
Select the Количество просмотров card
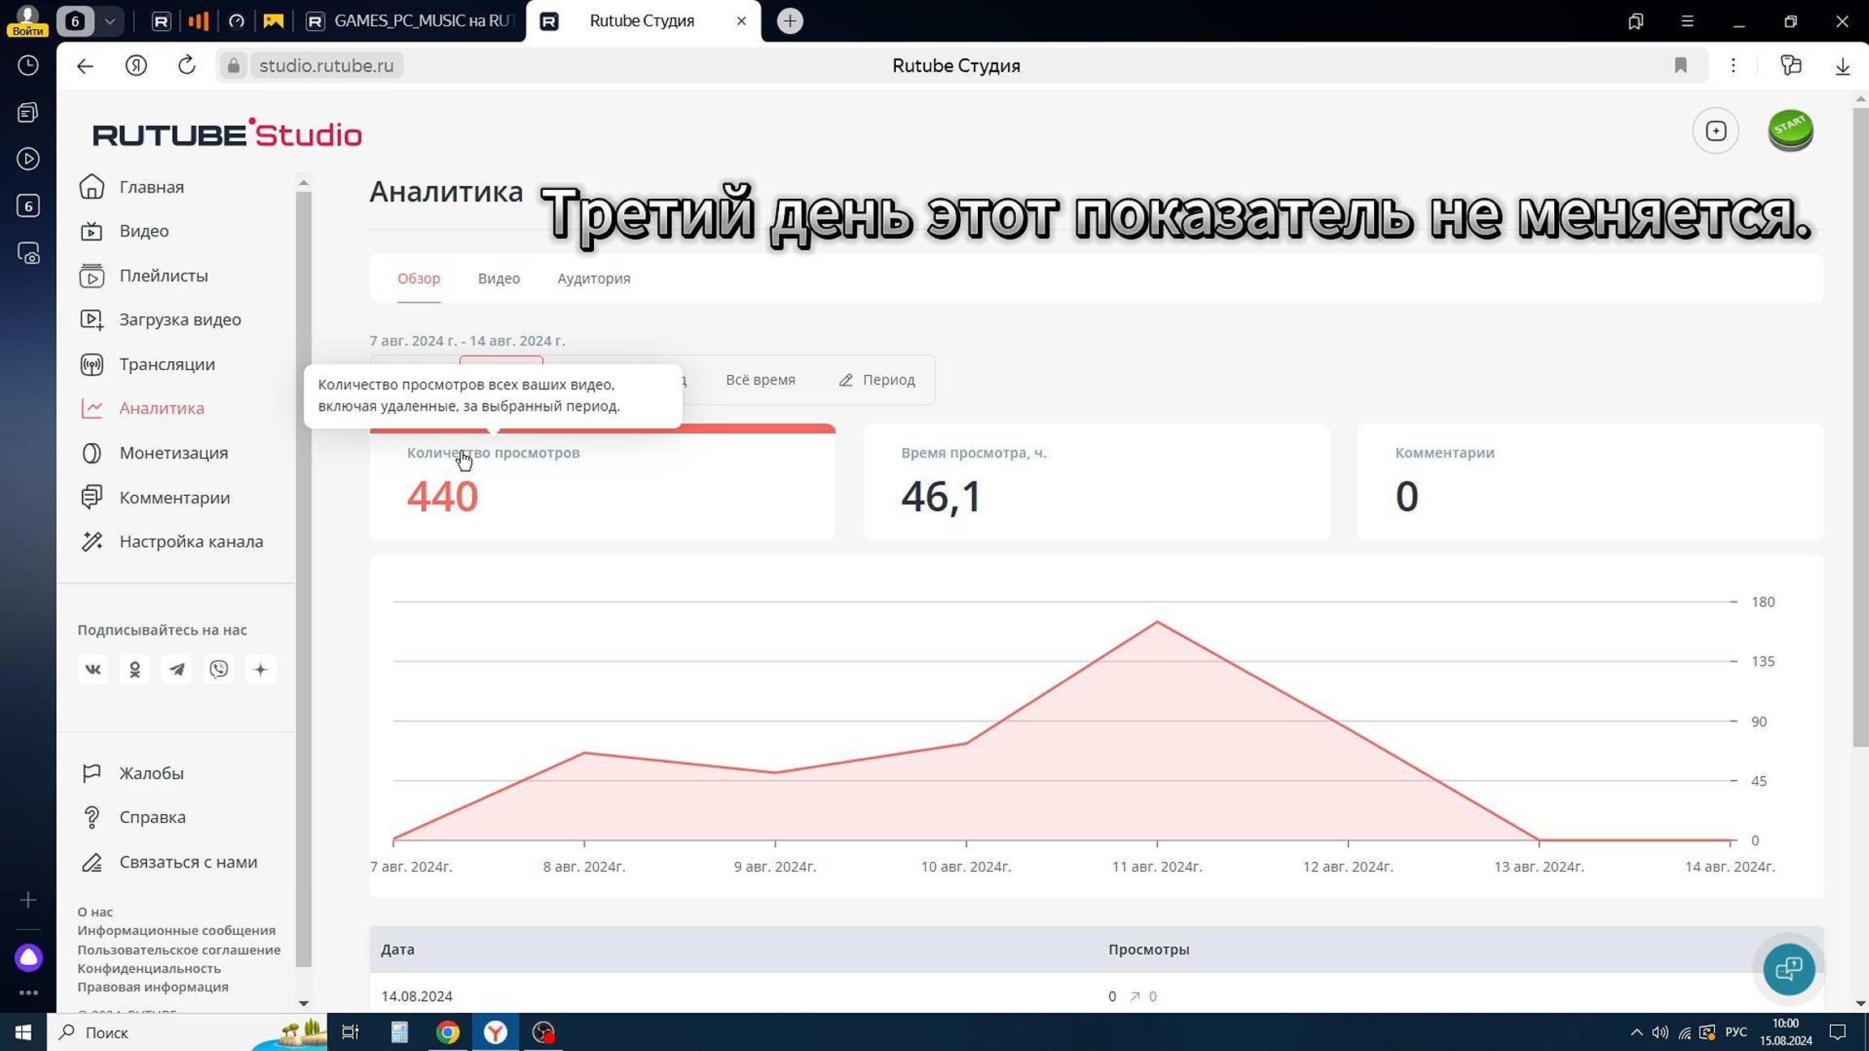pos(602,482)
